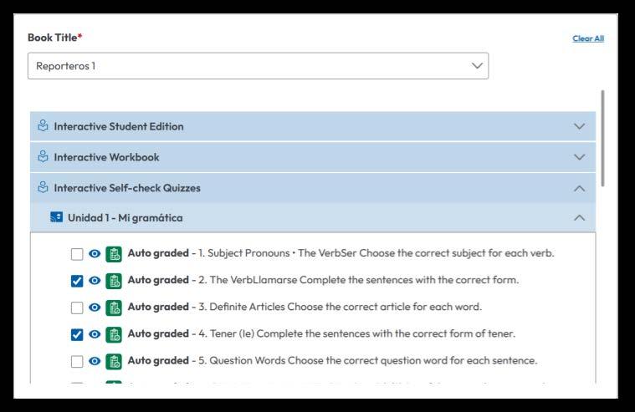
Task: Select the Interactive Self-check Quizzes header
Action: point(127,188)
